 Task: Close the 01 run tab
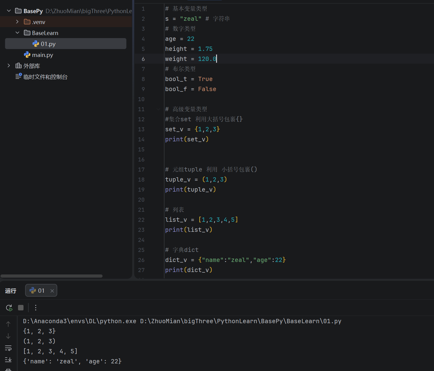(52, 291)
